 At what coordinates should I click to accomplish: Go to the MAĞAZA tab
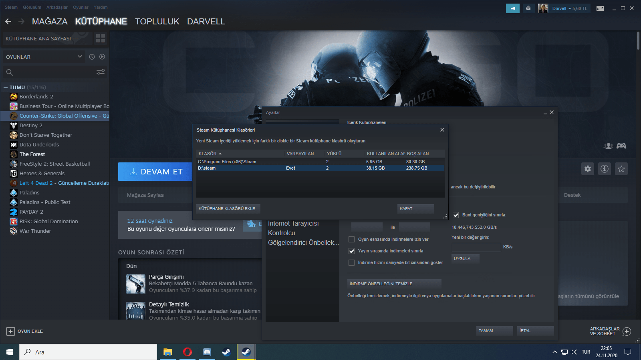[x=50, y=22]
